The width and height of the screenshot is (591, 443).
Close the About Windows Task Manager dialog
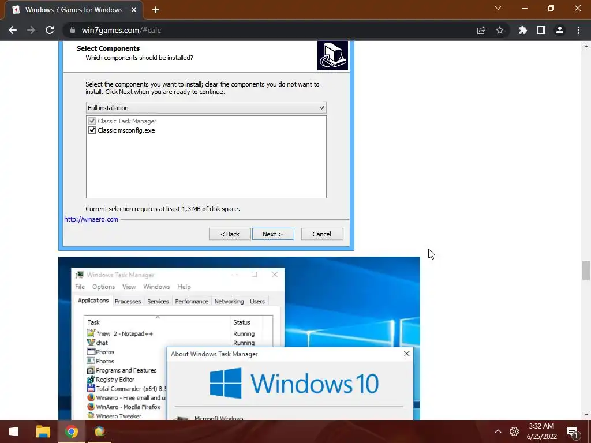point(406,354)
